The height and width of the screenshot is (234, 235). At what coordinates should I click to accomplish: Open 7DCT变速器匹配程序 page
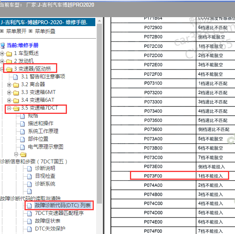point(60,213)
